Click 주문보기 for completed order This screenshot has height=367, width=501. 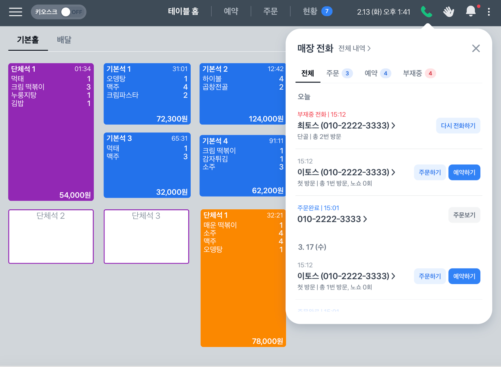coord(464,215)
